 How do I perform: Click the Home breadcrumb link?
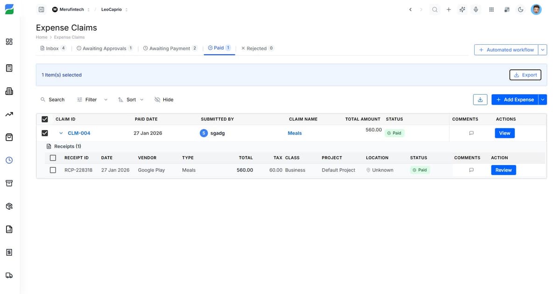41,37
